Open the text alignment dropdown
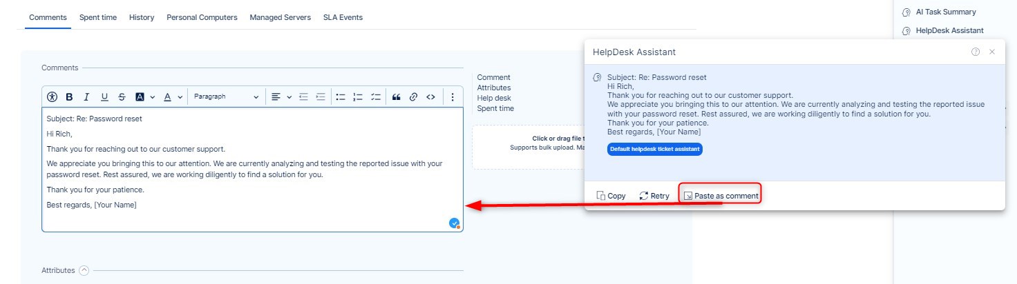This screenshot has width=1017, height=284. (281, 97)
